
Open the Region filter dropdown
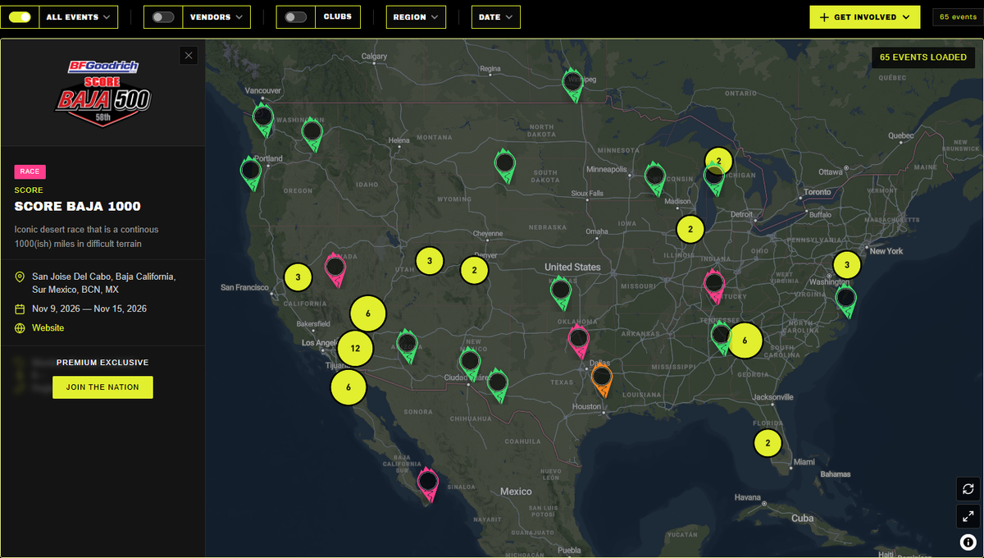click(416, 17)
